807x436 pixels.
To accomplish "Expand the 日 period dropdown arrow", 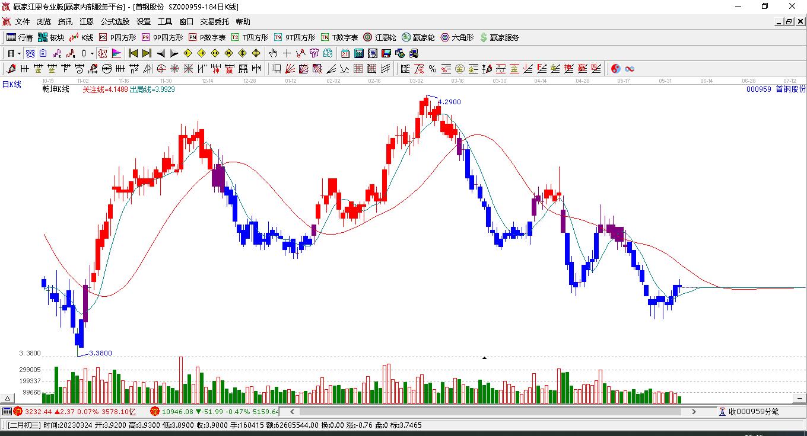I will pos(19,53).
